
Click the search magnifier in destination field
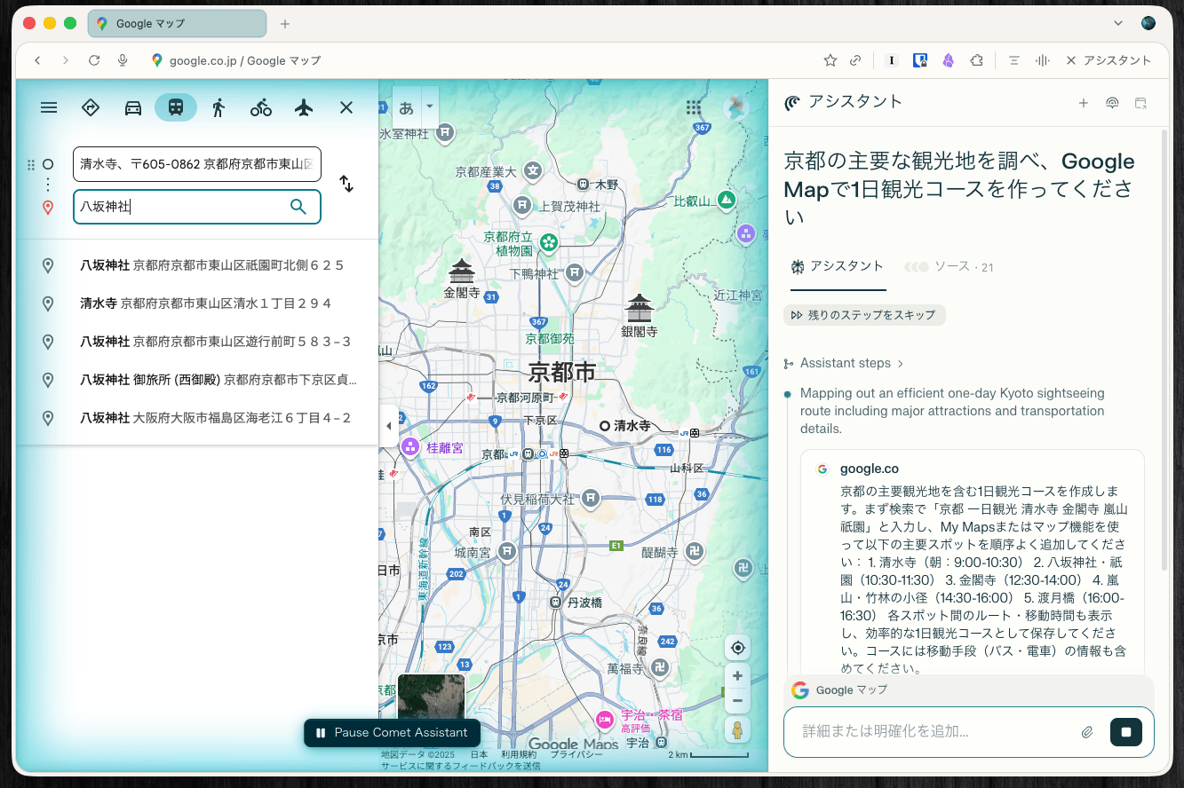click(x=298, y=207)
